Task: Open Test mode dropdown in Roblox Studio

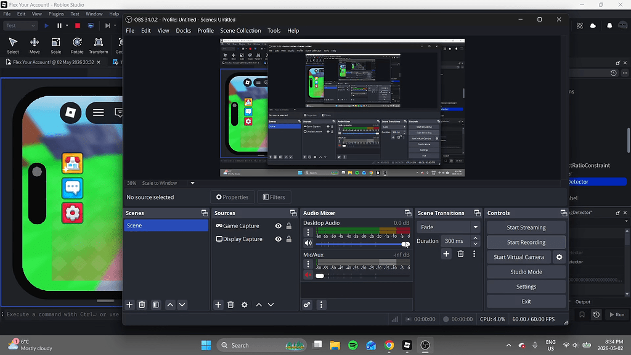Action: (20, 25)
